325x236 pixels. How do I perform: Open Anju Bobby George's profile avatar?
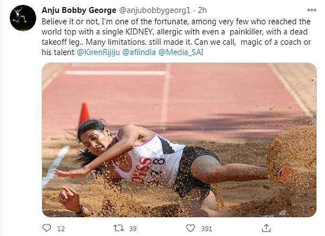pos(23,18)
